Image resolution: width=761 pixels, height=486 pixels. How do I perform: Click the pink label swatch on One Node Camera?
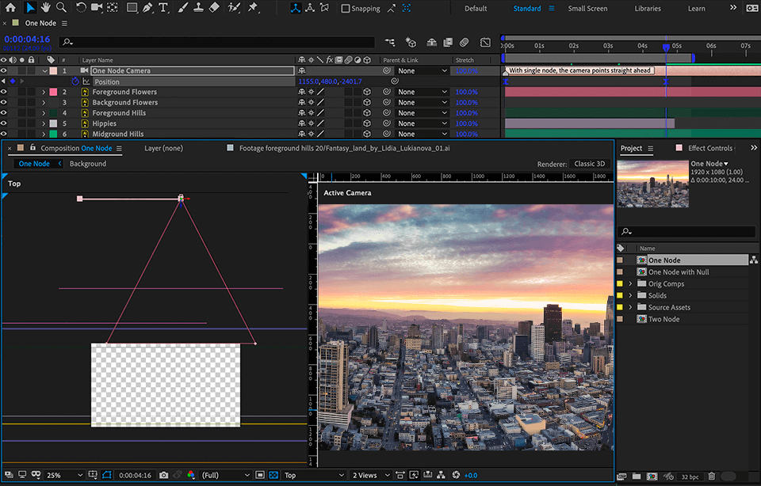click(x=53, y=70)
